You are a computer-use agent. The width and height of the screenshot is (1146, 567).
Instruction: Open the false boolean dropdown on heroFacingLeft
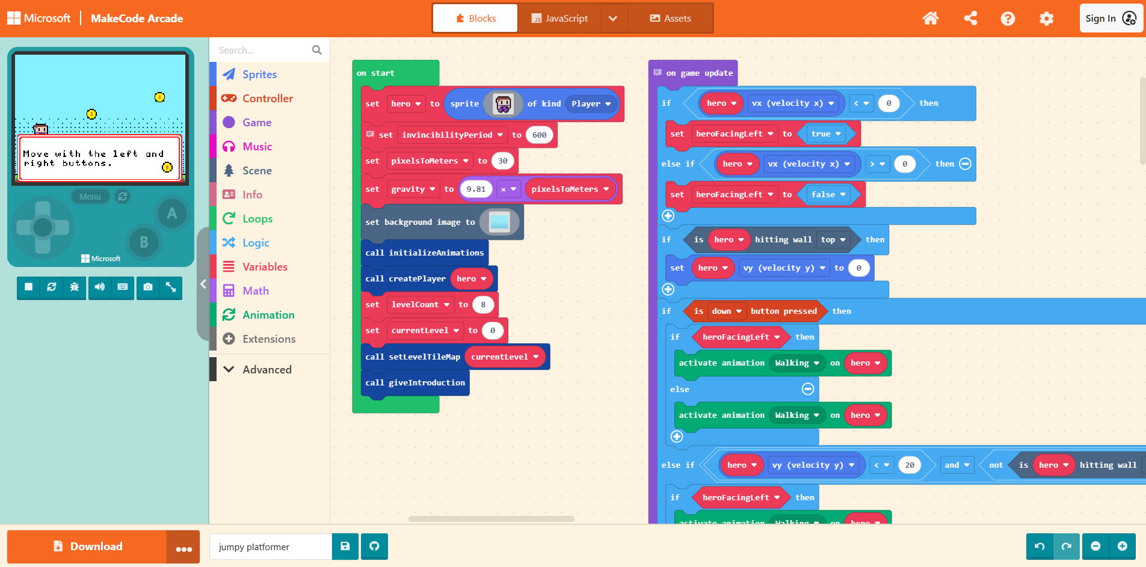point(828,195)
